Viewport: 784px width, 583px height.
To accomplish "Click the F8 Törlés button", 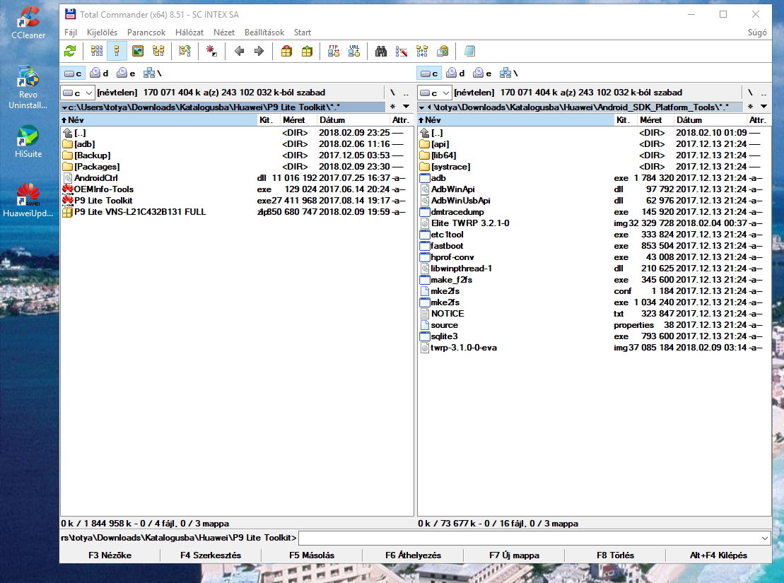I will (615, 555).
